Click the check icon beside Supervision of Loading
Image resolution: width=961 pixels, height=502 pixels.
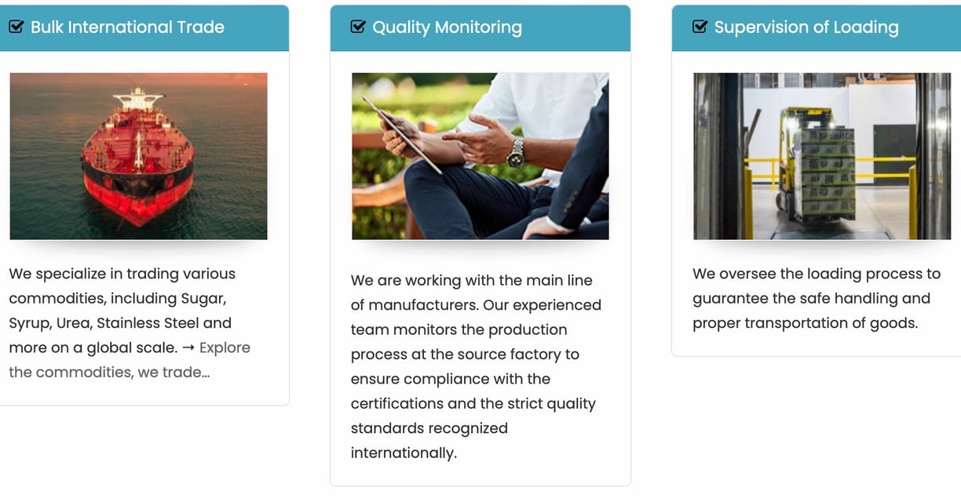700,27
